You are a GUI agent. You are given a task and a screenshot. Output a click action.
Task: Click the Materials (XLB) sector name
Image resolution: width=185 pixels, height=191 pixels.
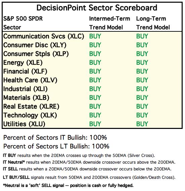[26, 98]
